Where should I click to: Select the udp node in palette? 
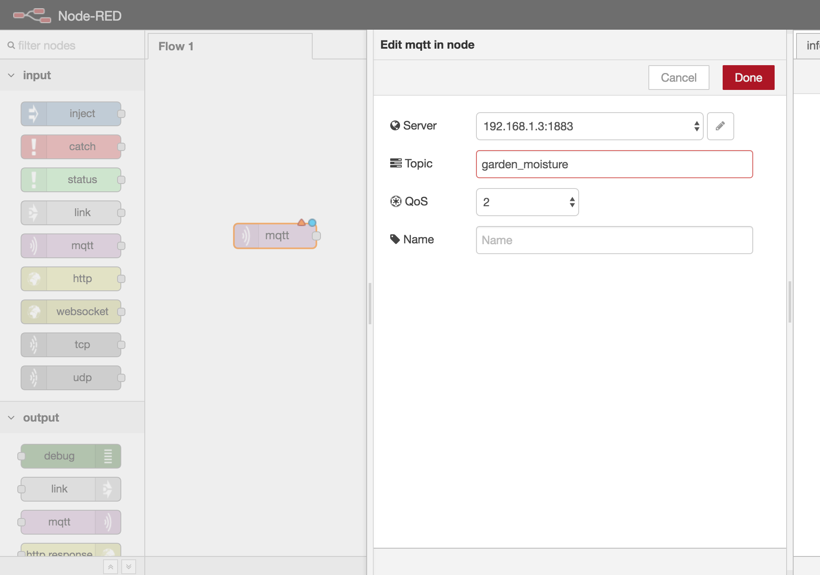point(71,378)
